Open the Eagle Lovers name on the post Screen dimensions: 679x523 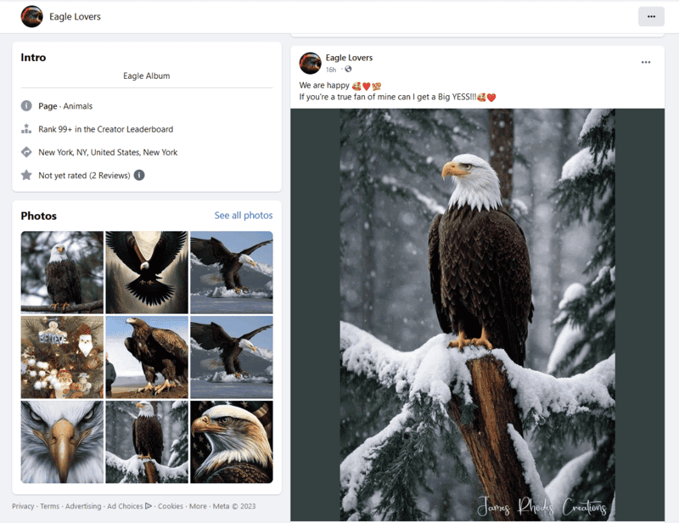(x=349, y=58)
